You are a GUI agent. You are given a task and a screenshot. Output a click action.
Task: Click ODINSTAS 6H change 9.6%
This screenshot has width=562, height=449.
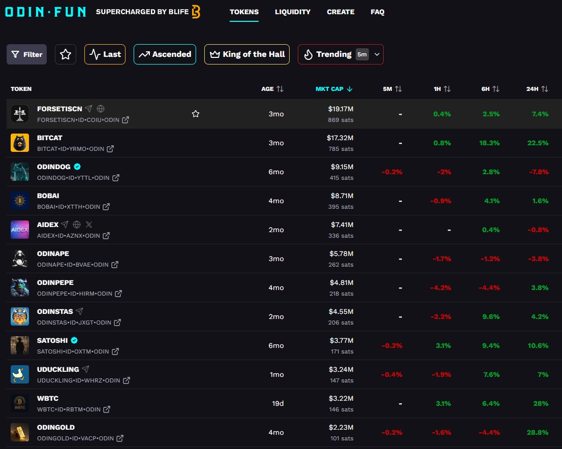pyautogui.click(x=491, y=317)
